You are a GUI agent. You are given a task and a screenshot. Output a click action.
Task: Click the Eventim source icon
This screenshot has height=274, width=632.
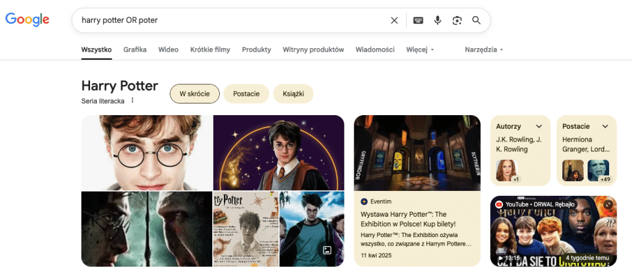tap(364, 201)
